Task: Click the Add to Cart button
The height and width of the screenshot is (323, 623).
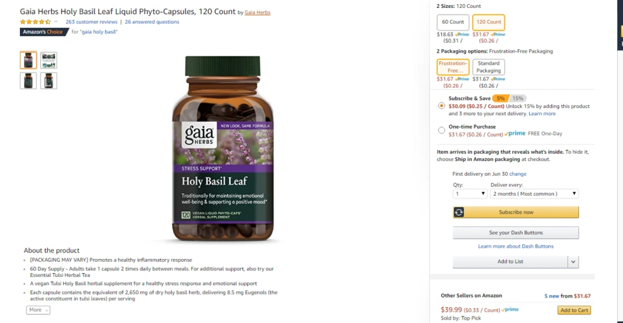Action: [x=574, y=310]
